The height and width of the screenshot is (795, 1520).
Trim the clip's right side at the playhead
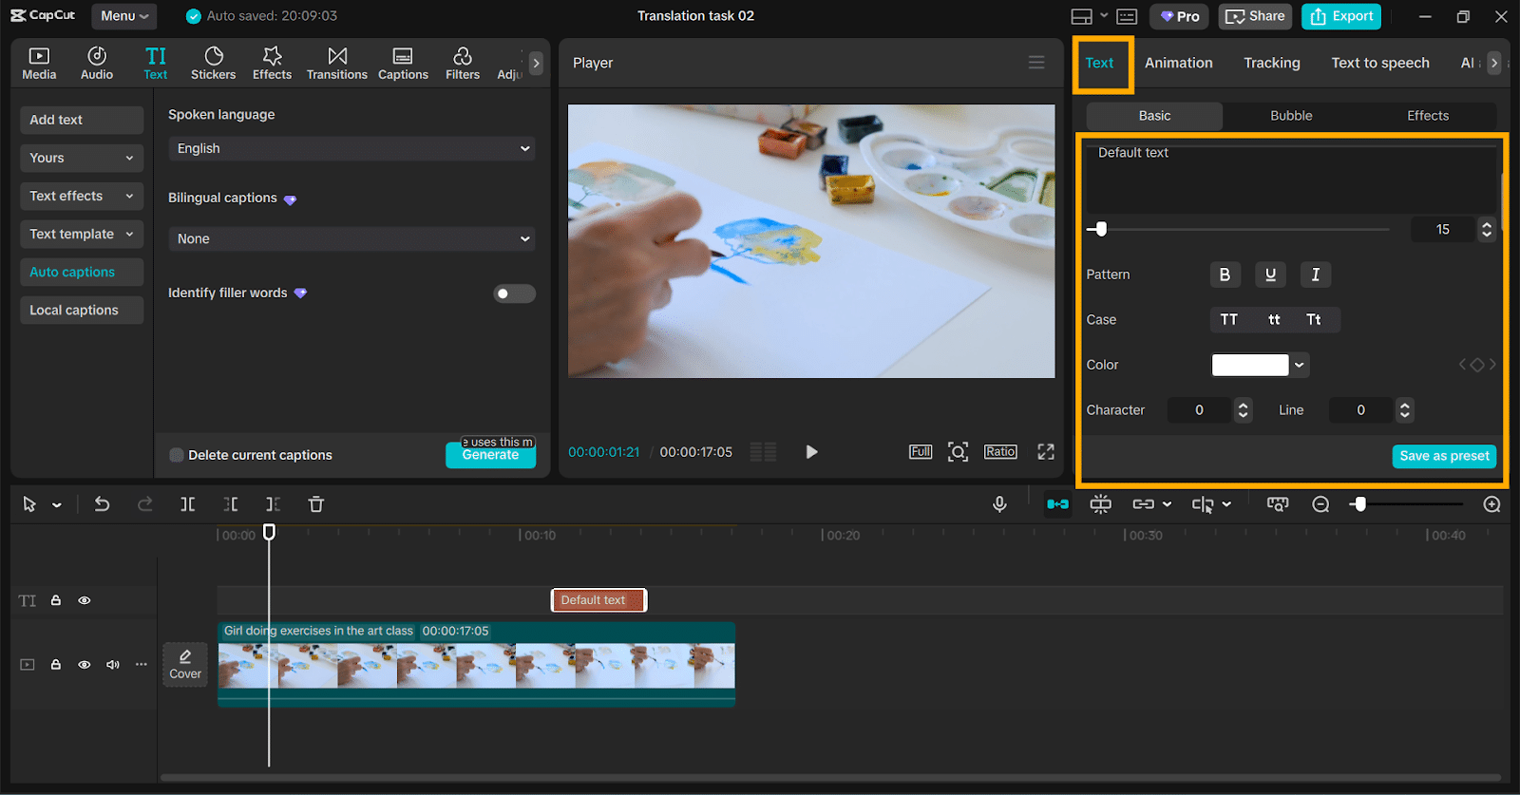point(274,504)
